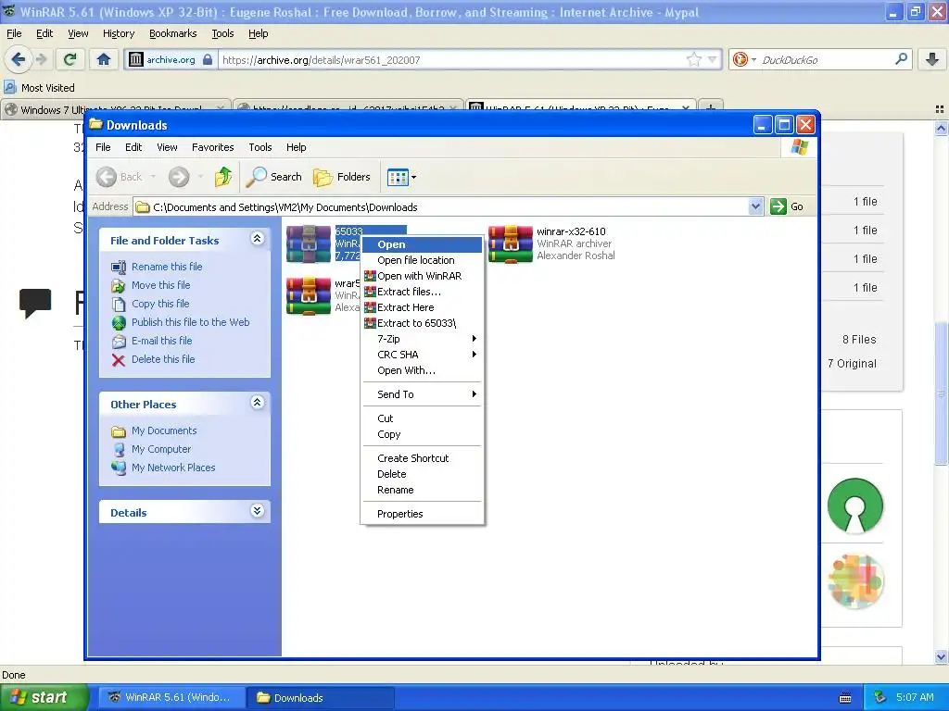
Task: Select the 65033 archive file icon
Action: 308,244
